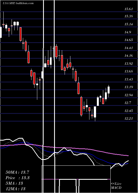Click the 12.45 price level label
Viewport: 138px width, 193px height.
(129, 111)
